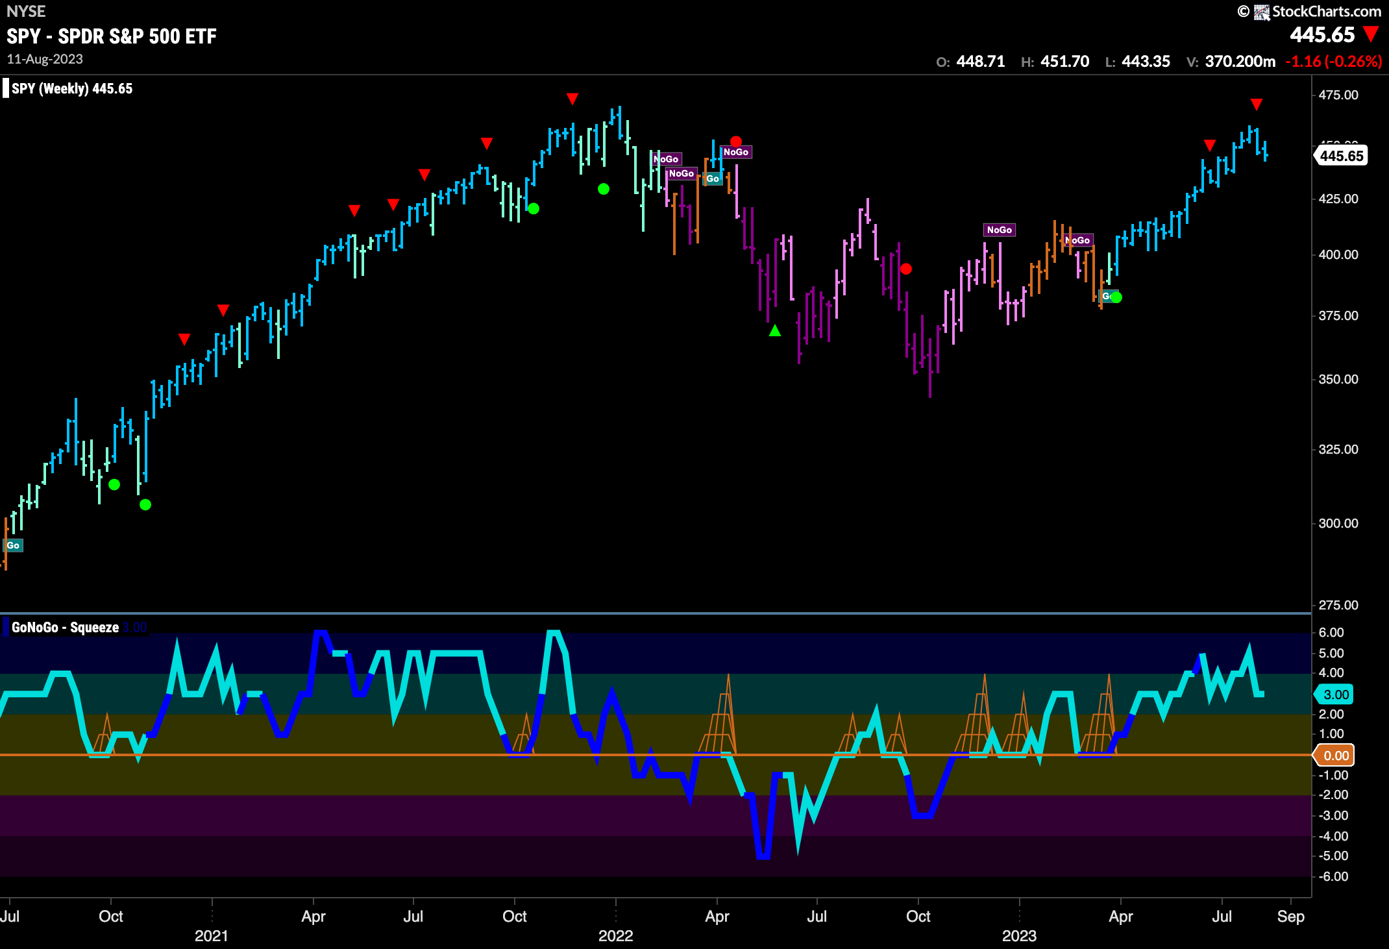The image size is (1389, 949).
Task: Click the SPY (Weekly) 445.65 legend label
Action: coord(71,88)
